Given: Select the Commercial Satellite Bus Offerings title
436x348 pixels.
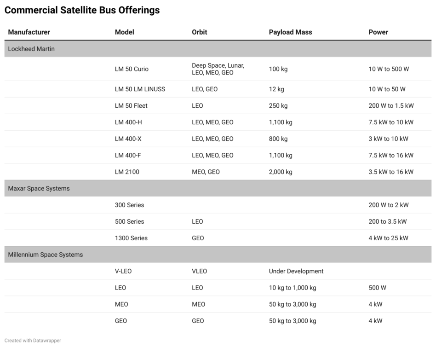Looking at the screenshot, I should click(x=82, y=10).
